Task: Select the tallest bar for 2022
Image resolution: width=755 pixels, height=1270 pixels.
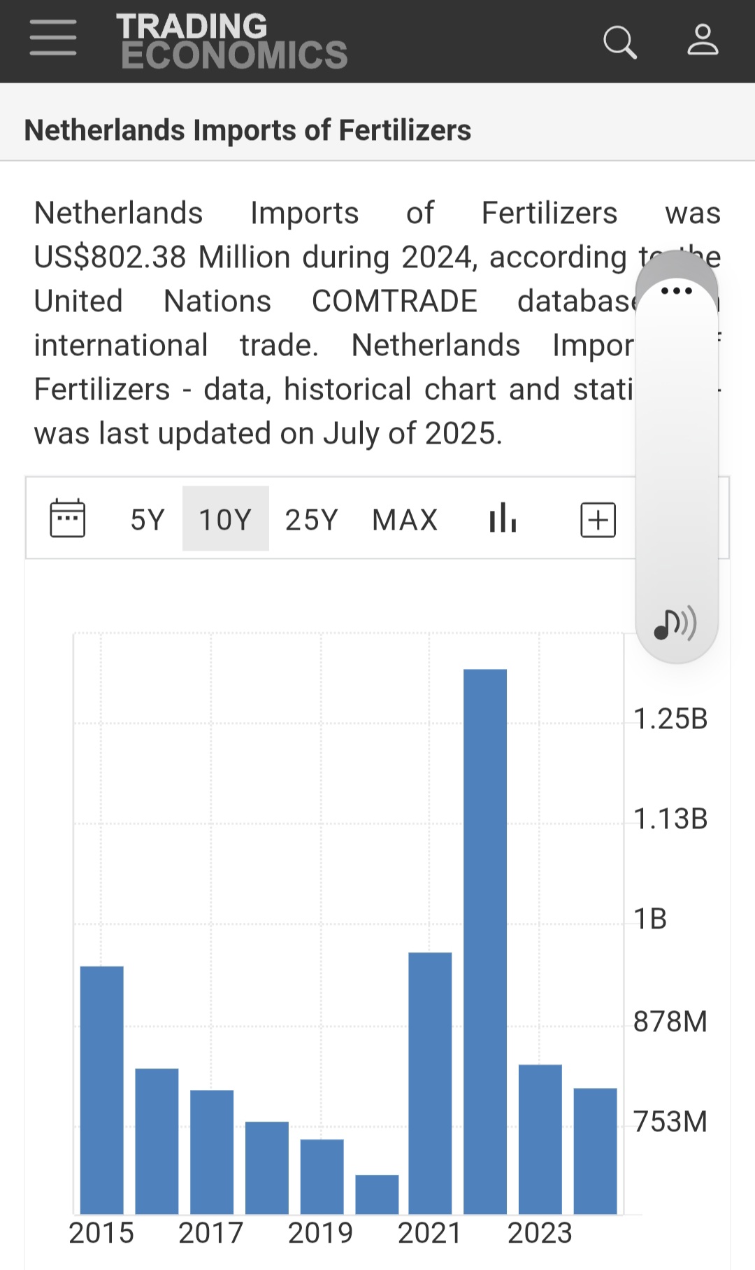Action: point(484,941)
